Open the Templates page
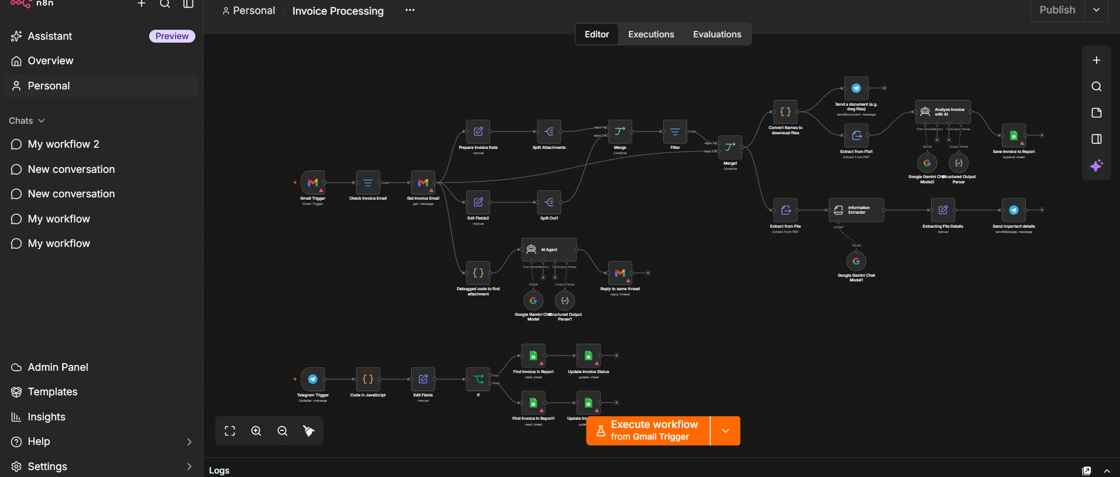This screenshot has height=477, width=1120. point(102,392)
